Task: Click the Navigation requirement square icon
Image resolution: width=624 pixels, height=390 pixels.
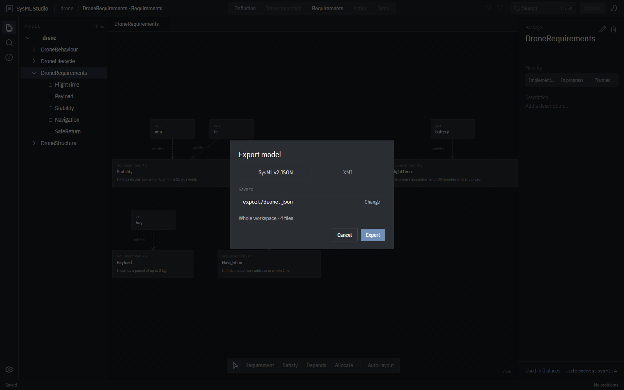Action: [x=50, y=120]
